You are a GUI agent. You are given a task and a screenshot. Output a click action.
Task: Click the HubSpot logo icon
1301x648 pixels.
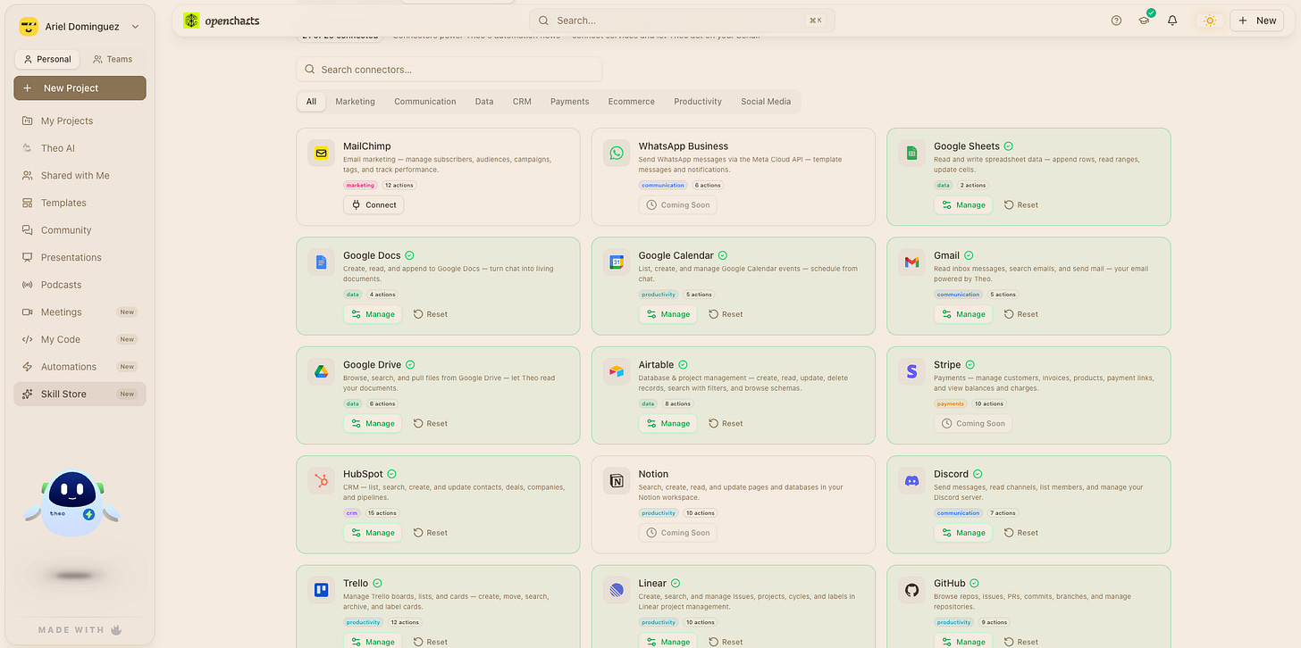322,481
